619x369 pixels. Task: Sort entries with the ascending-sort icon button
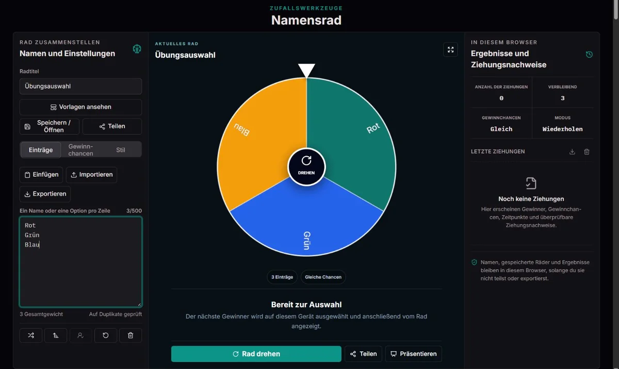[x=56, y=335]
